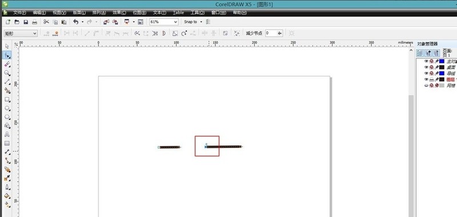Click the Save floppy disk icon
The width and height of the screenshot is (457, 217).
[x=26, y=22]
